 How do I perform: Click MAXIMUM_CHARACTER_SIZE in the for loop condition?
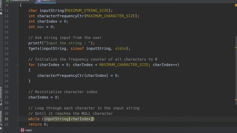pyautogui.click(x=124, y=65)
